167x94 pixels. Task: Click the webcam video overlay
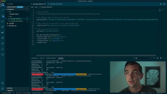pyautogui.click(x=138, y=77)
